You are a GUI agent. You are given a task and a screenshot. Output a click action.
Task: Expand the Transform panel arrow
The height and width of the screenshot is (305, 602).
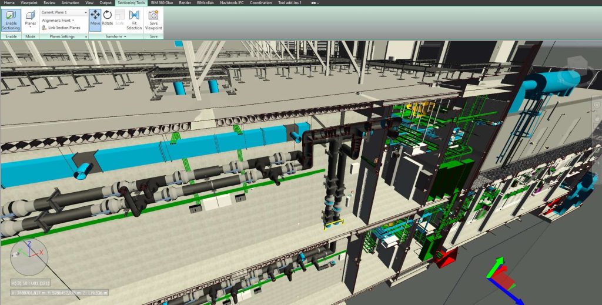(125, 36)
